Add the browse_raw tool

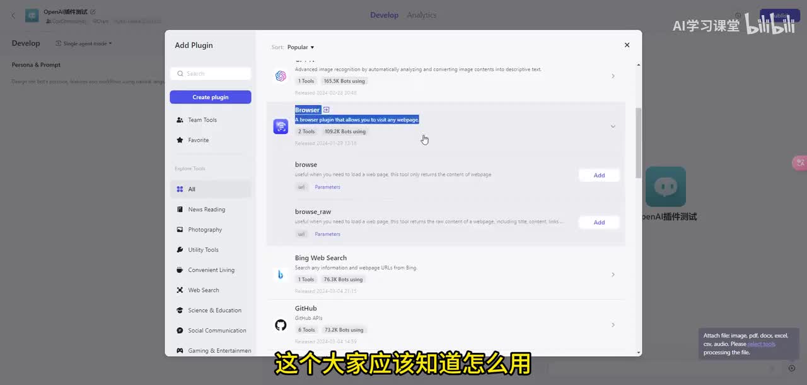click(x=599, y=222)
